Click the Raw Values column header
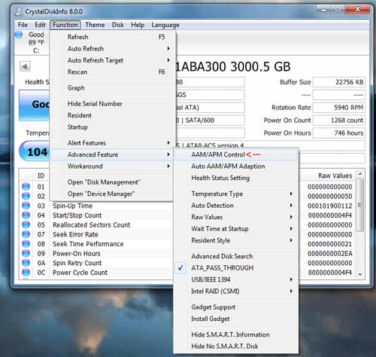Screen dimensions: 376x357 pyautogui.click(x=335, y=175)
